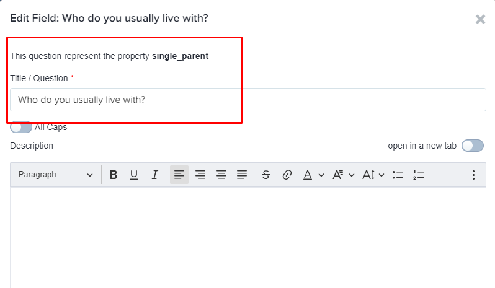495x288 pixels.
Task: Open the font size dropdown
Action: point(373,175)
